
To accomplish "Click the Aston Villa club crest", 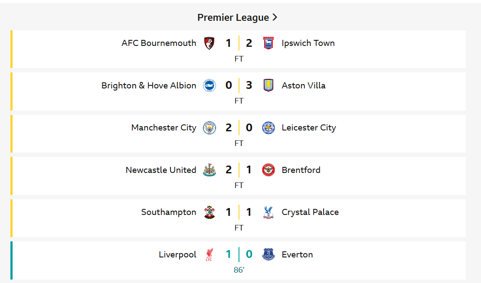I will click(268, 85).
